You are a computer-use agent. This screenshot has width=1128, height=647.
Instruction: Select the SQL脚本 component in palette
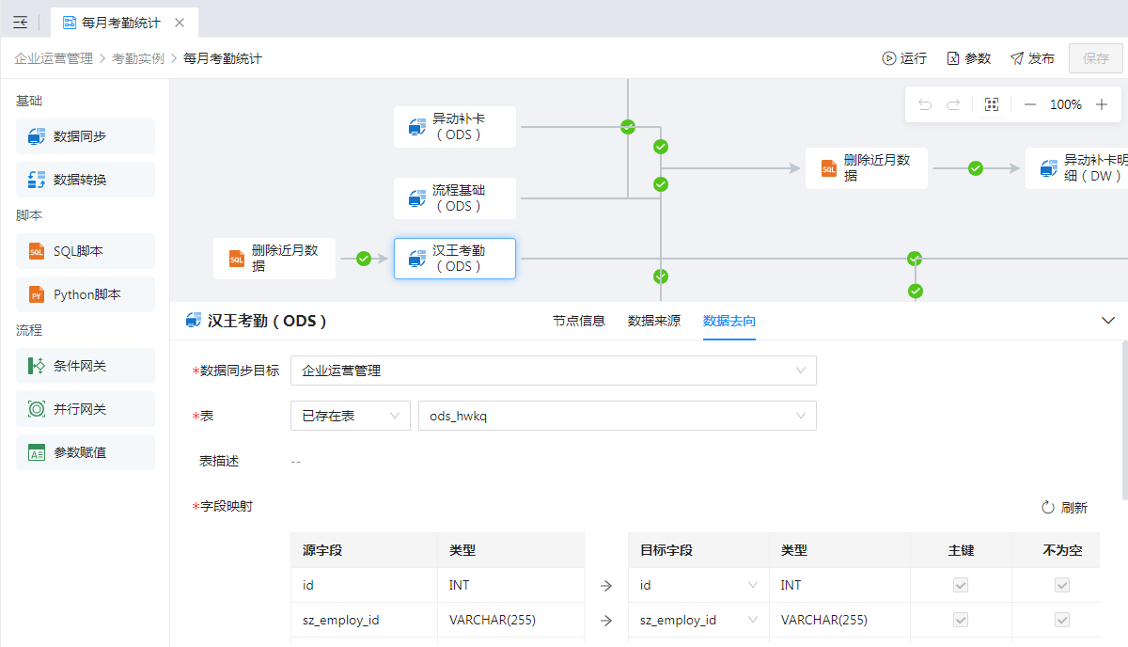86,251
